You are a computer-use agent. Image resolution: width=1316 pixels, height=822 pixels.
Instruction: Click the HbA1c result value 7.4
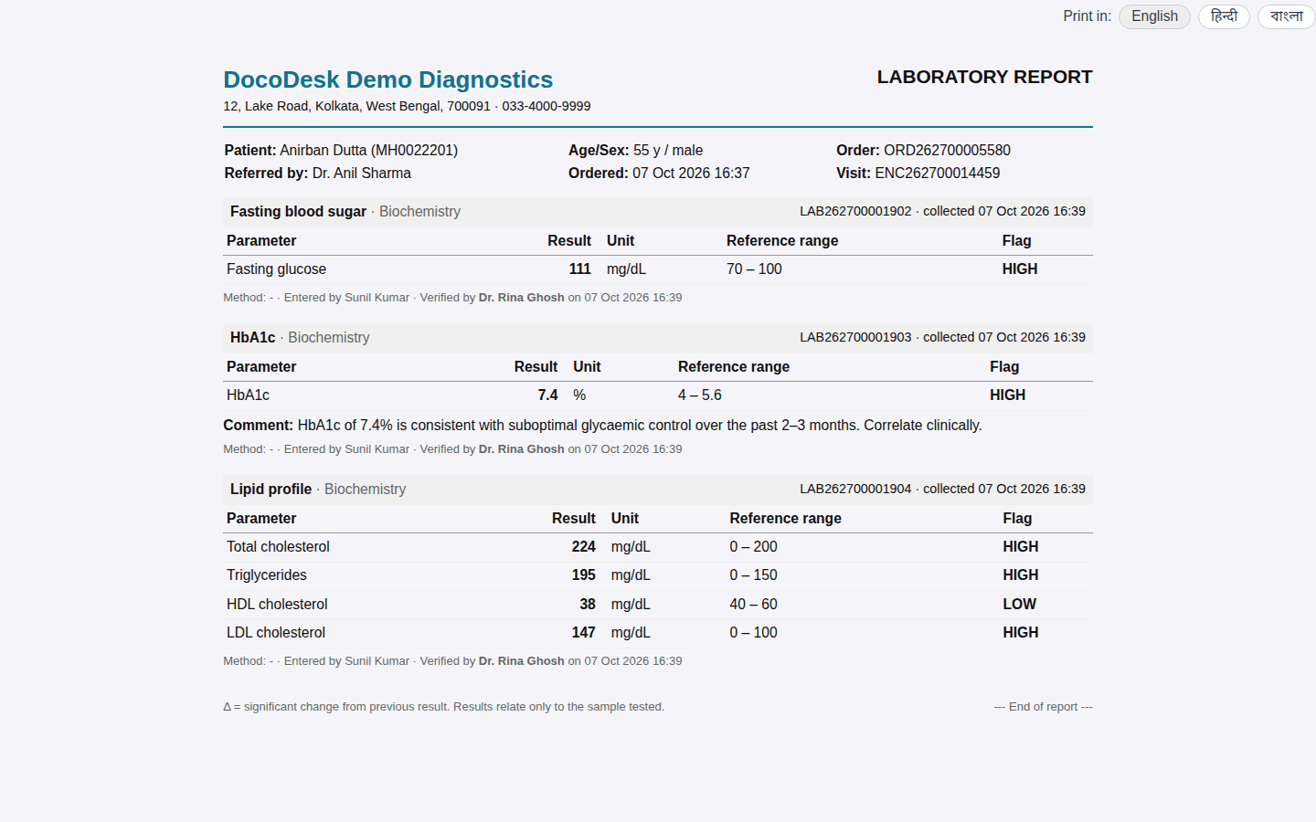tap(547, 395)
